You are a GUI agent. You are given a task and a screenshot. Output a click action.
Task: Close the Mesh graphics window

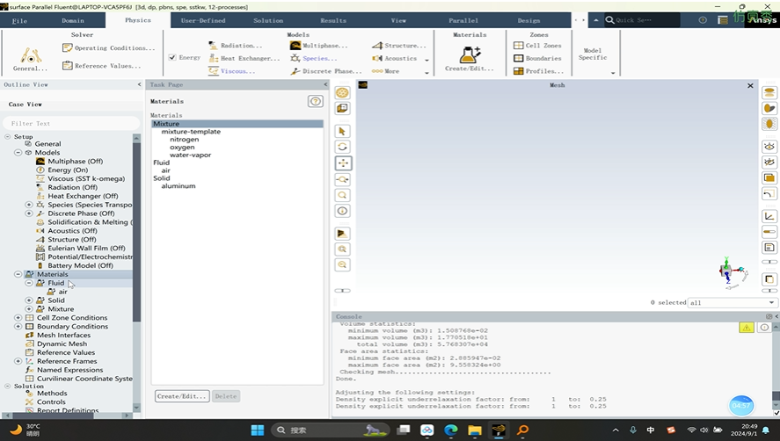pyautogui.click(x=750, y=85)
